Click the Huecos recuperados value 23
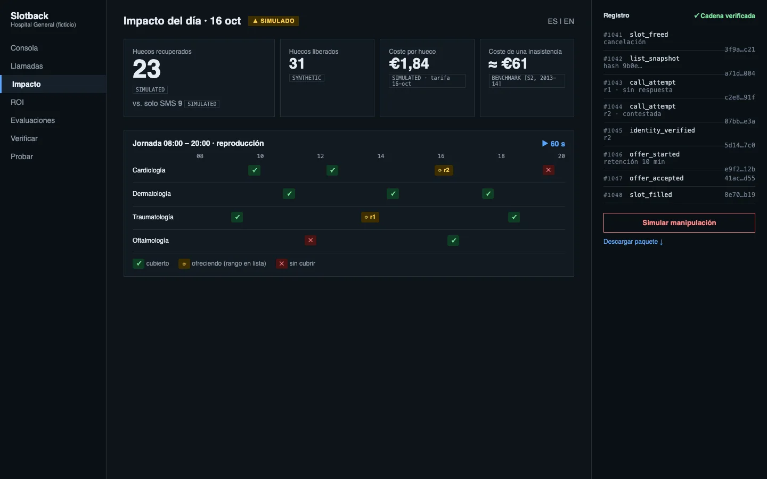Viewport: 767px width, 479px height. click(146, 69)
